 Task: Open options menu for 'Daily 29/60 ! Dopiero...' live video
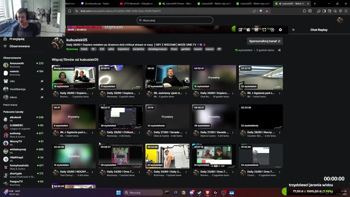[92, 93]
